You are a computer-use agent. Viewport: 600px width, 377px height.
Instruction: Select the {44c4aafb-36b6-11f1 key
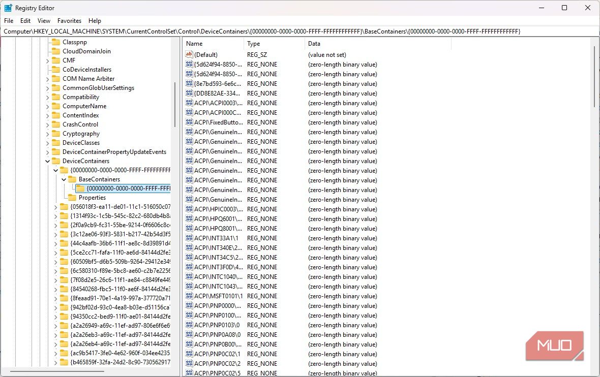coord(120,243)
